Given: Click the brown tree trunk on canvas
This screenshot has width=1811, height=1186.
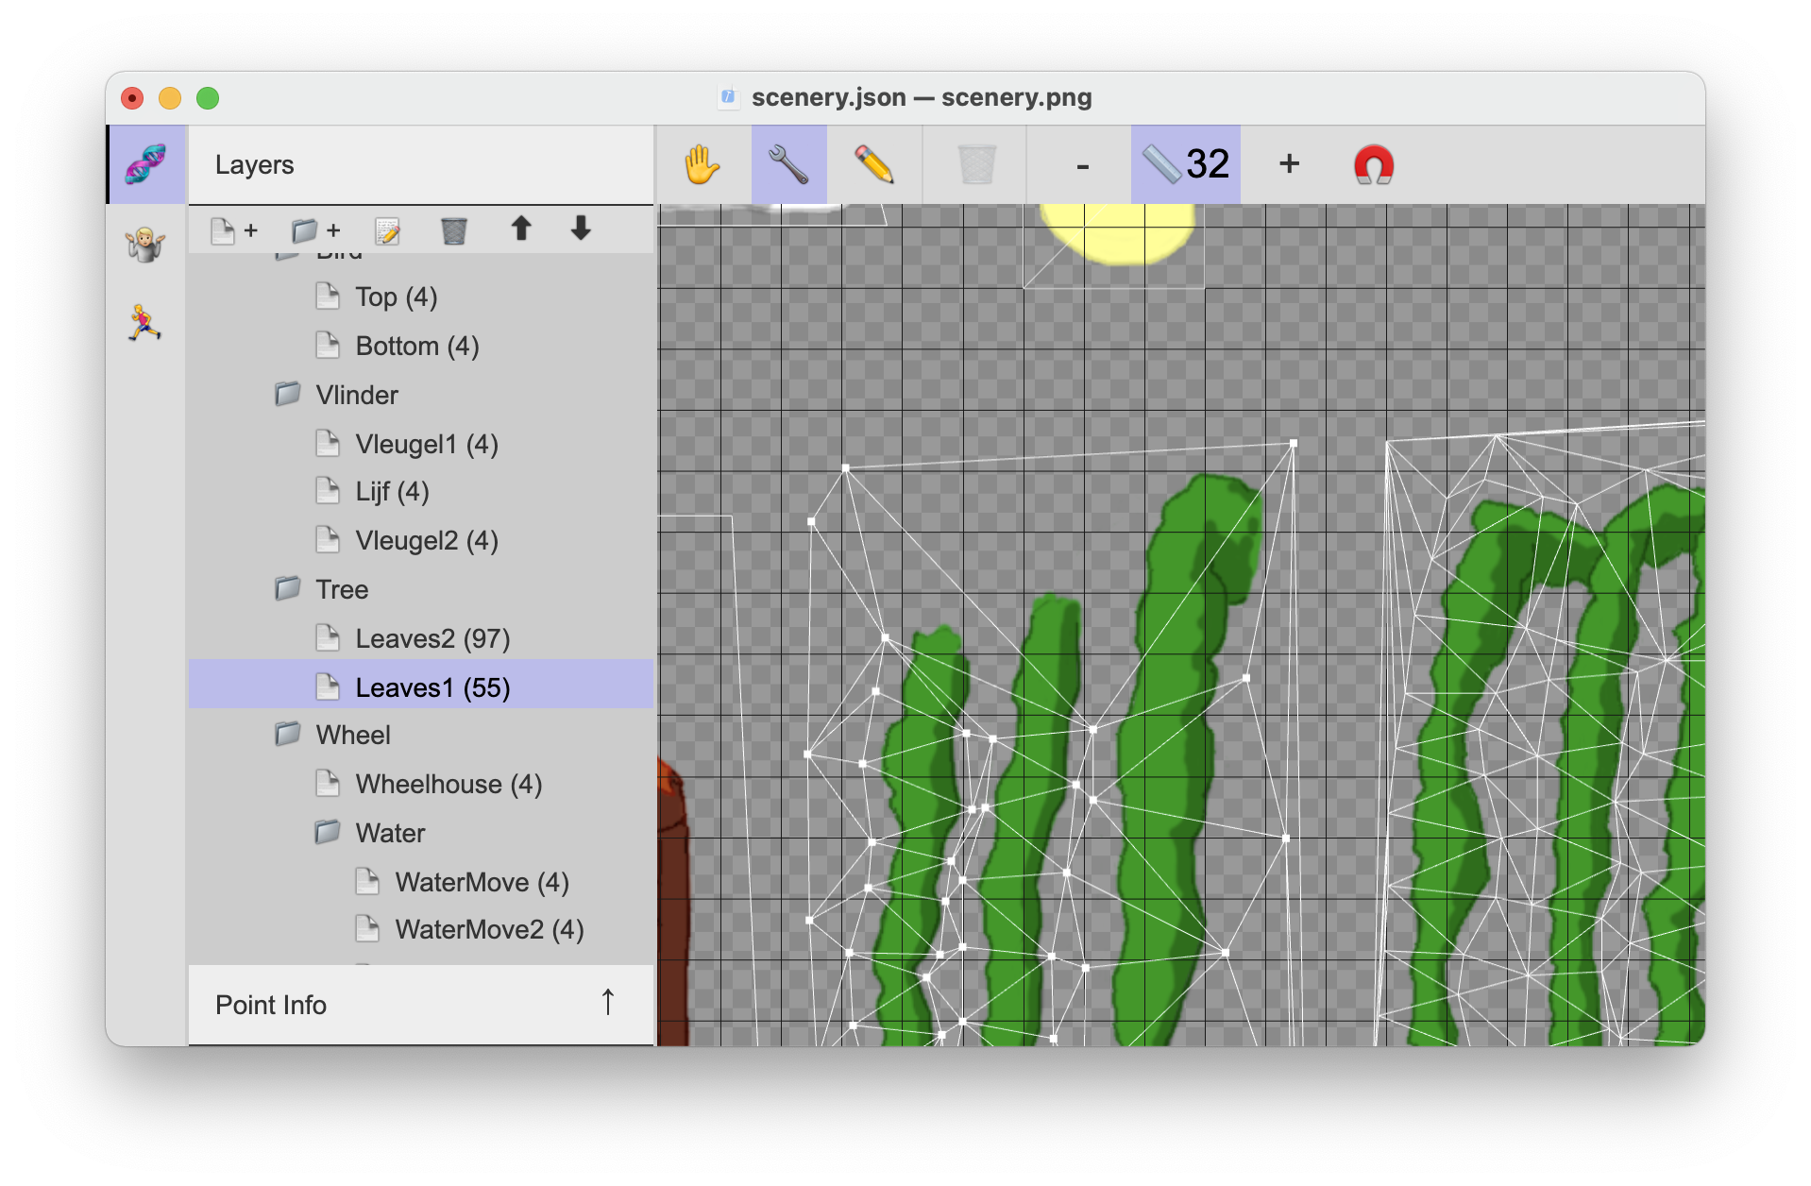Looking at the screenshot, I should [x=673, y=906].
